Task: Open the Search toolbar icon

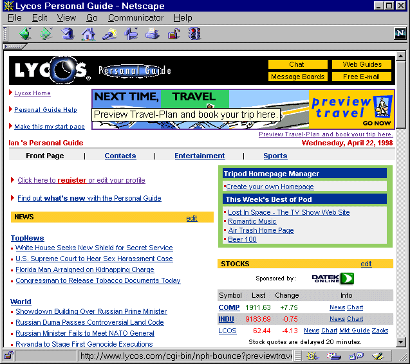Action: coord(109,33)
